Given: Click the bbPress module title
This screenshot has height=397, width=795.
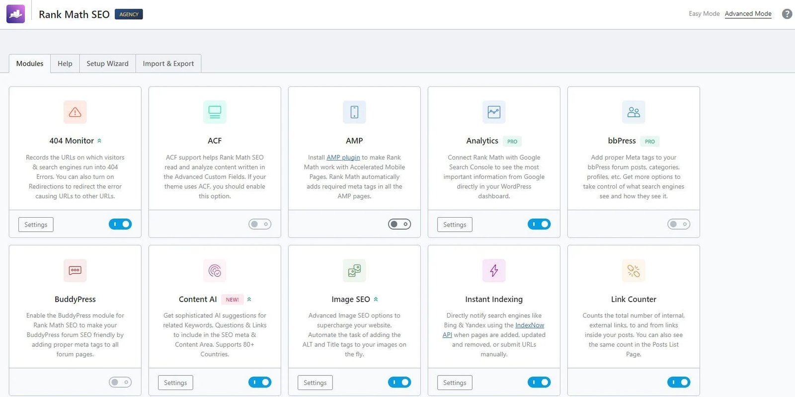Looking at the screenshot, I should click(622, 141).
